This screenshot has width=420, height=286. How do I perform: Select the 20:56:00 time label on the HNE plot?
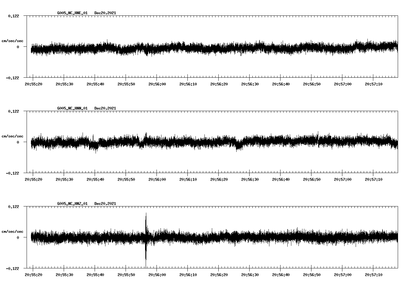click(157, 84)
